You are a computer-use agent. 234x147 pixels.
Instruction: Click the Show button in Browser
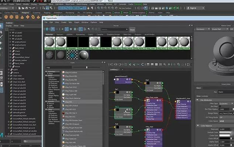132,29
